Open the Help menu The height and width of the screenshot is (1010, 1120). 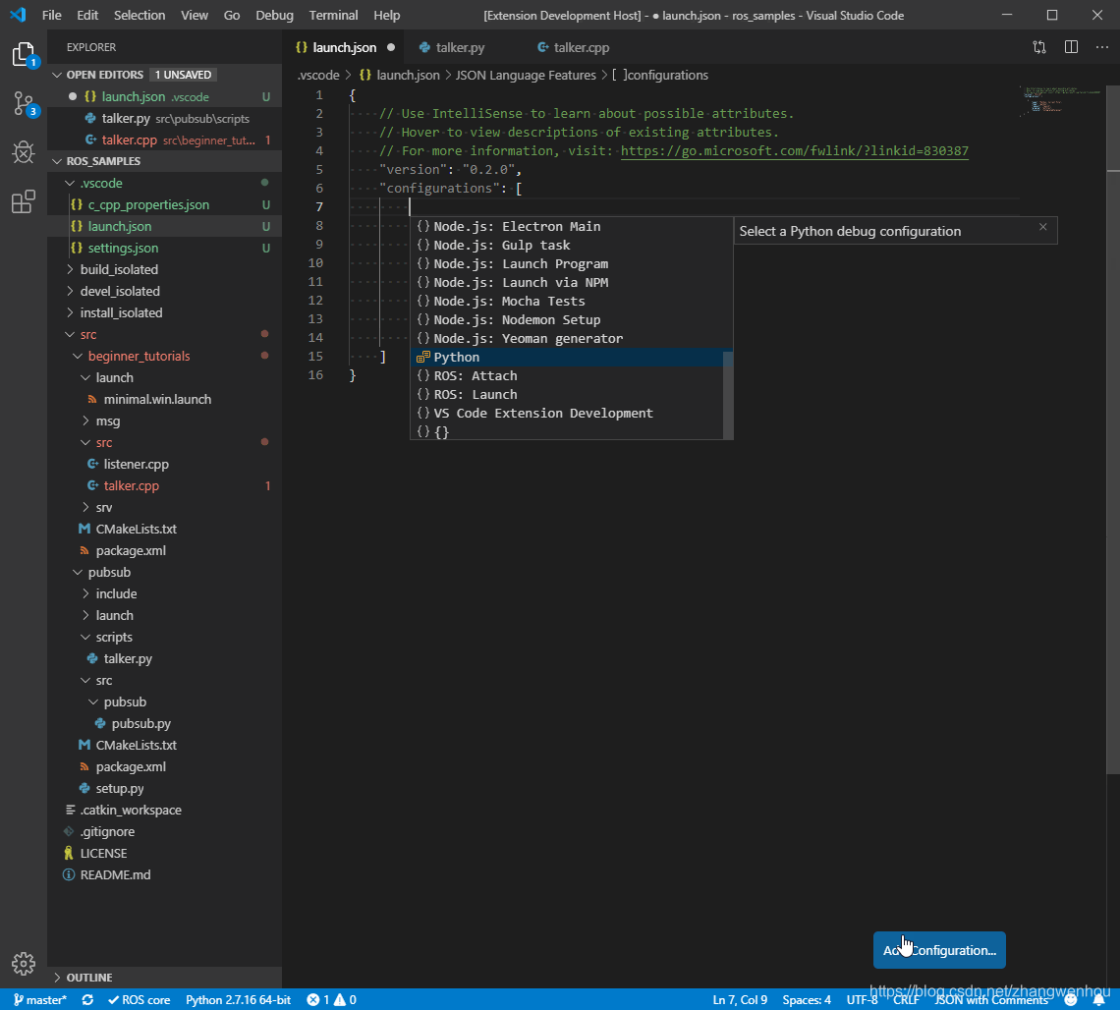(x=386, y=15)
